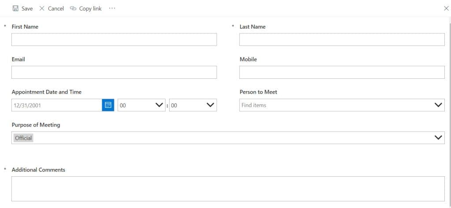
Task: Click the Cancel button label
Action: pos(56,9)
